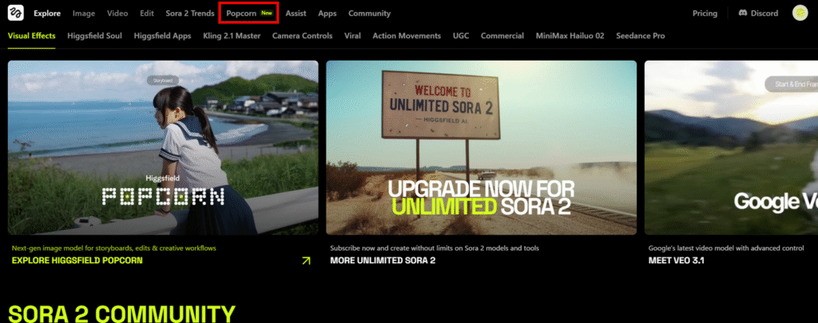The width and height of the screenshot is (818, 323).
Task: Select the Seedance Pro tab
Action: tap(640, 36)
